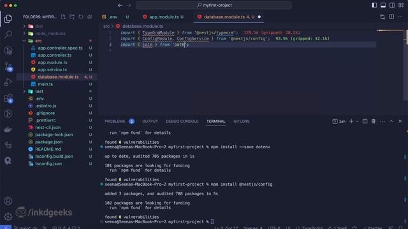Open the Explorer view in activity bar
Image resolution: width=408 pixels, height=229 pixels.
8,18
